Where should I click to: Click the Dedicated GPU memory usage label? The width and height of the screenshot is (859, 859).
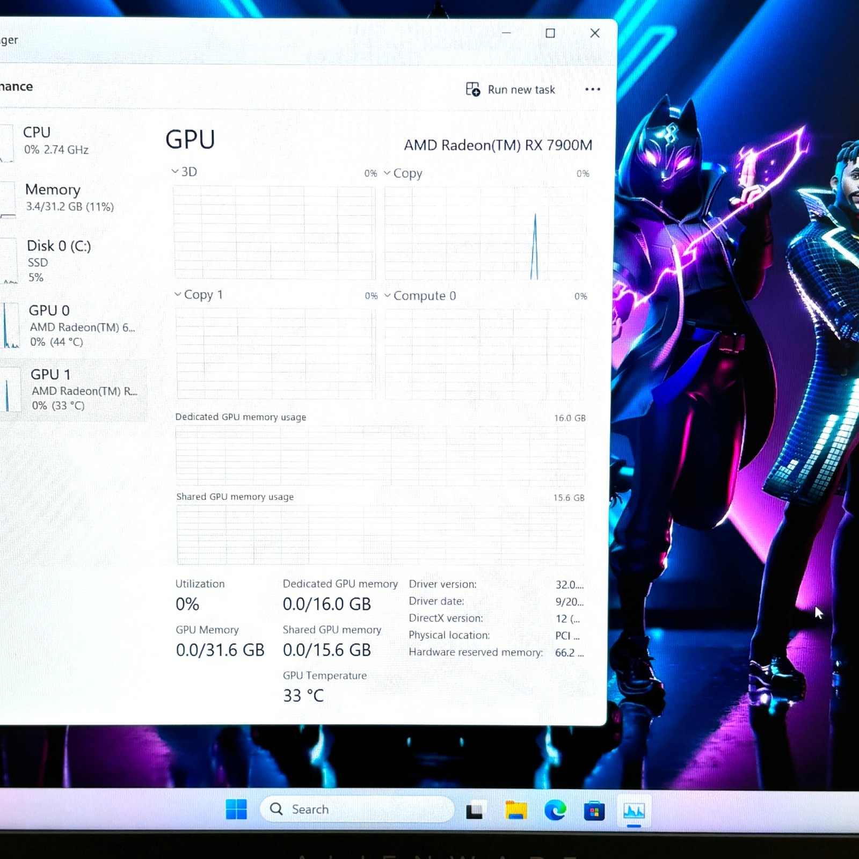point(241,417)
